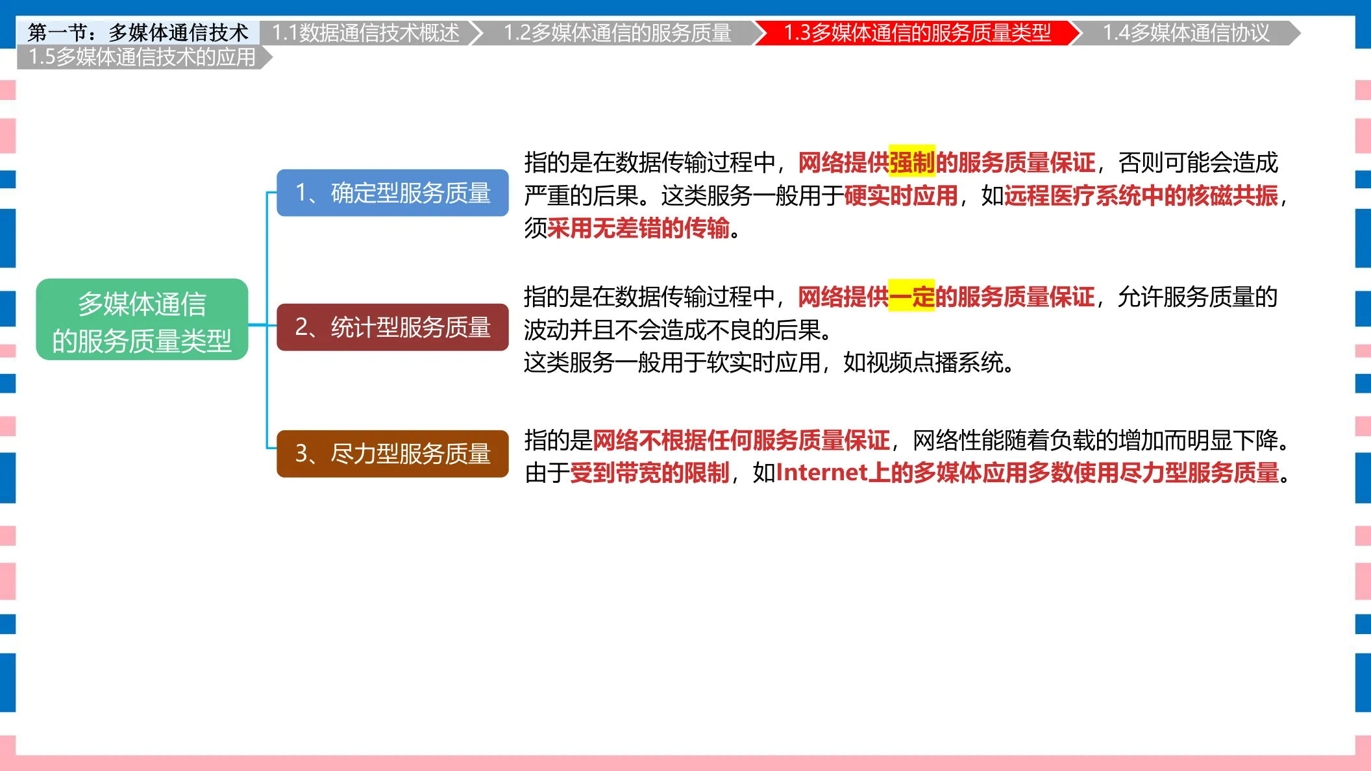Viewport: 1371px width, 771px height.
Task: Click the text 网络性能随着负载的增加而明显下降
Action: tap(1095, 440)
